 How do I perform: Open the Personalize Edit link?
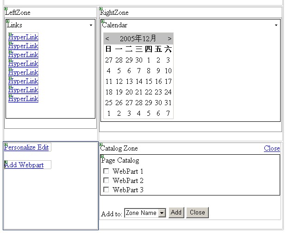[26, 147]
